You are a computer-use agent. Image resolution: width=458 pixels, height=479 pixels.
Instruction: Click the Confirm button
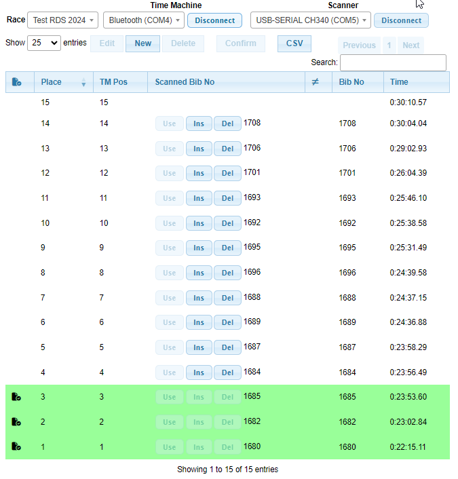tap(240, 43)
